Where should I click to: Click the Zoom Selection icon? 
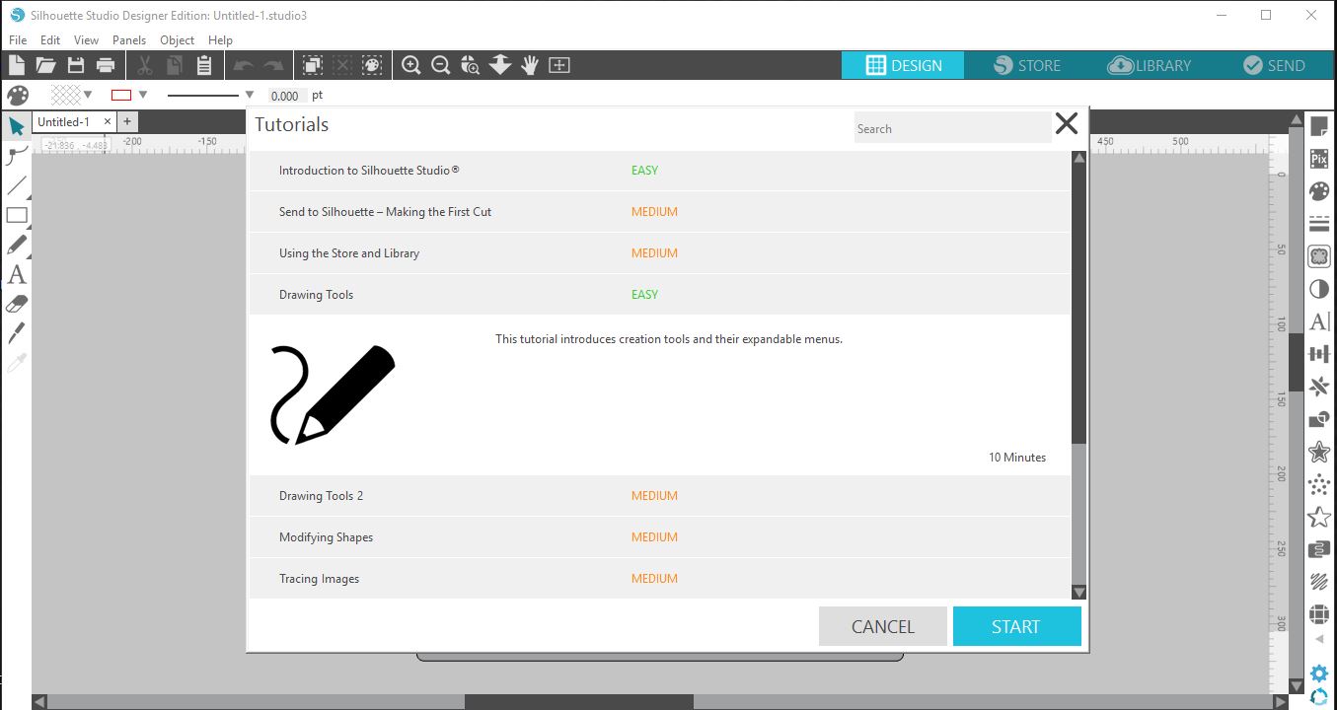tap(471, 65)
